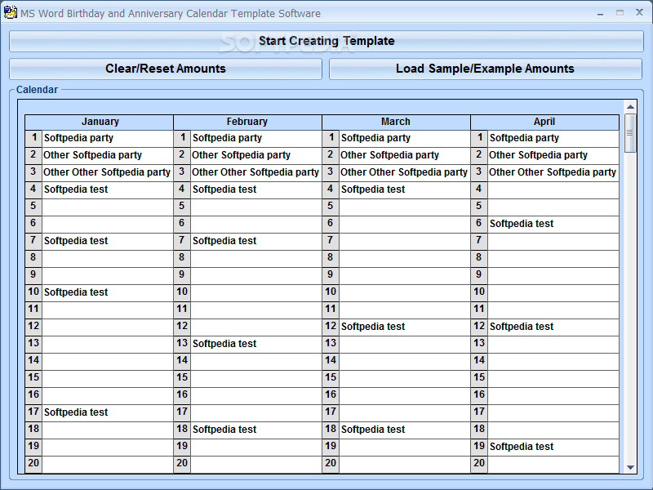Click February 18 'Softpedia test' cell
Image resolution: width=653 pixels, height=490 pixels.
tap(256, 430)
